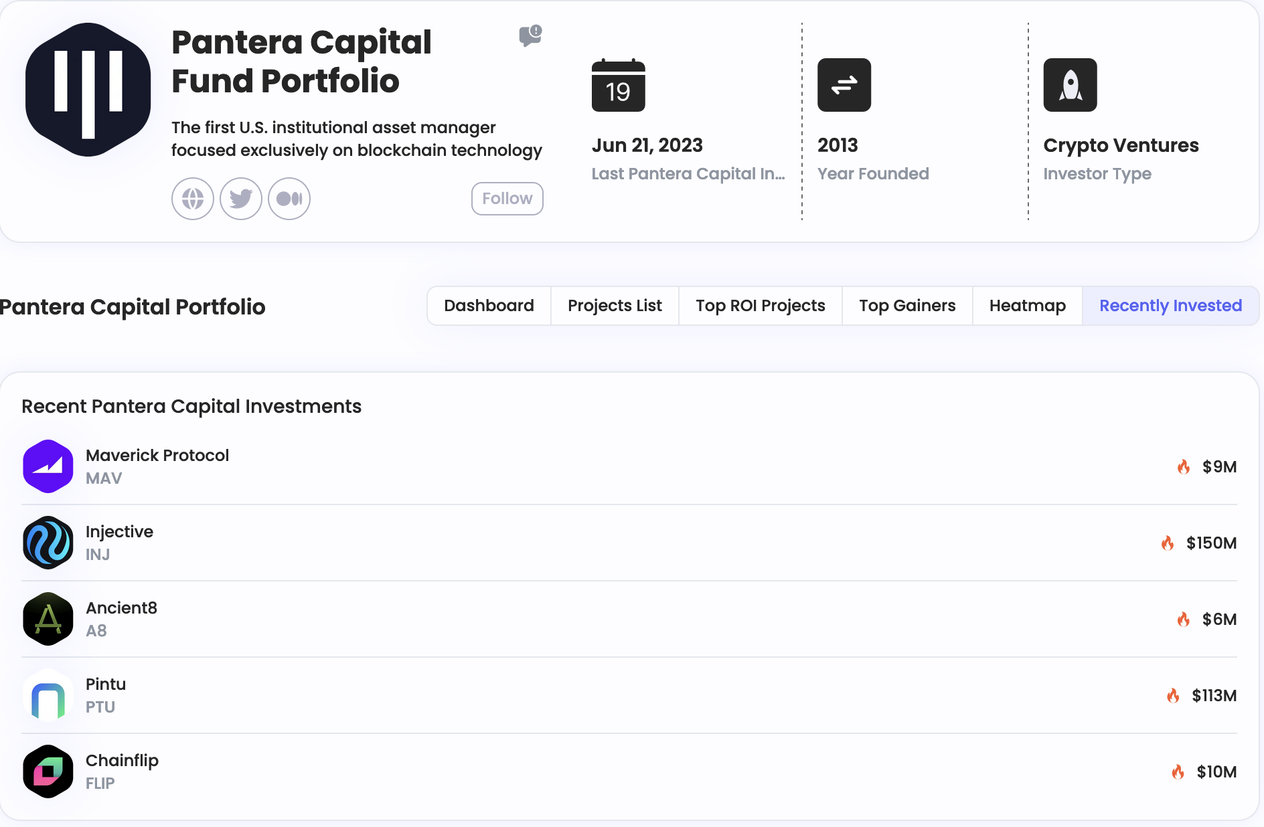The image size is (1264, 827).
Task: Open Pantera Capital Twitter profile icon
Action: click(241, 199)
